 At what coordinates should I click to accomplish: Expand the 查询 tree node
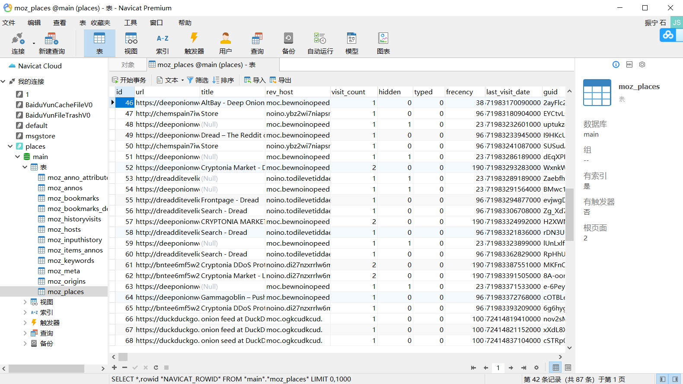[x=25, y=333]
